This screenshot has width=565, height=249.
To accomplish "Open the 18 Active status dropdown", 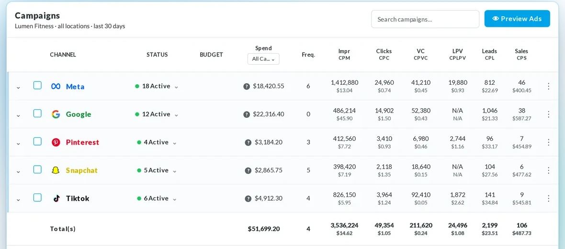I will click(x=157, y=87).
